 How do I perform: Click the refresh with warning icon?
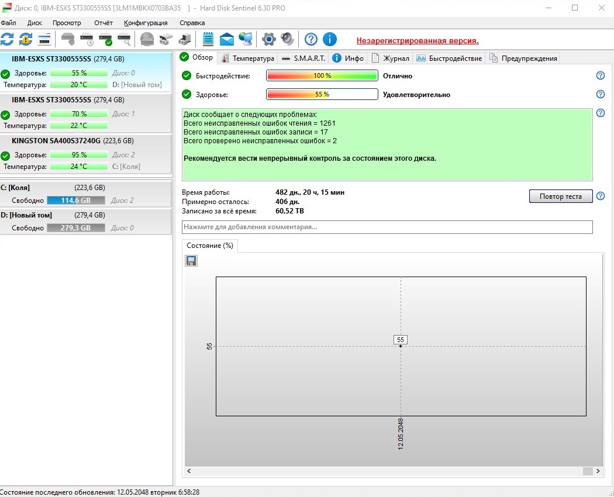[x=26, y=39]
